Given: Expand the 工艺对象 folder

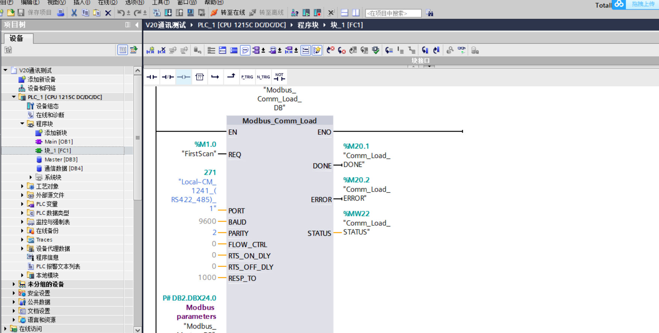Looking at the screenshot, I should coord(22,186).
